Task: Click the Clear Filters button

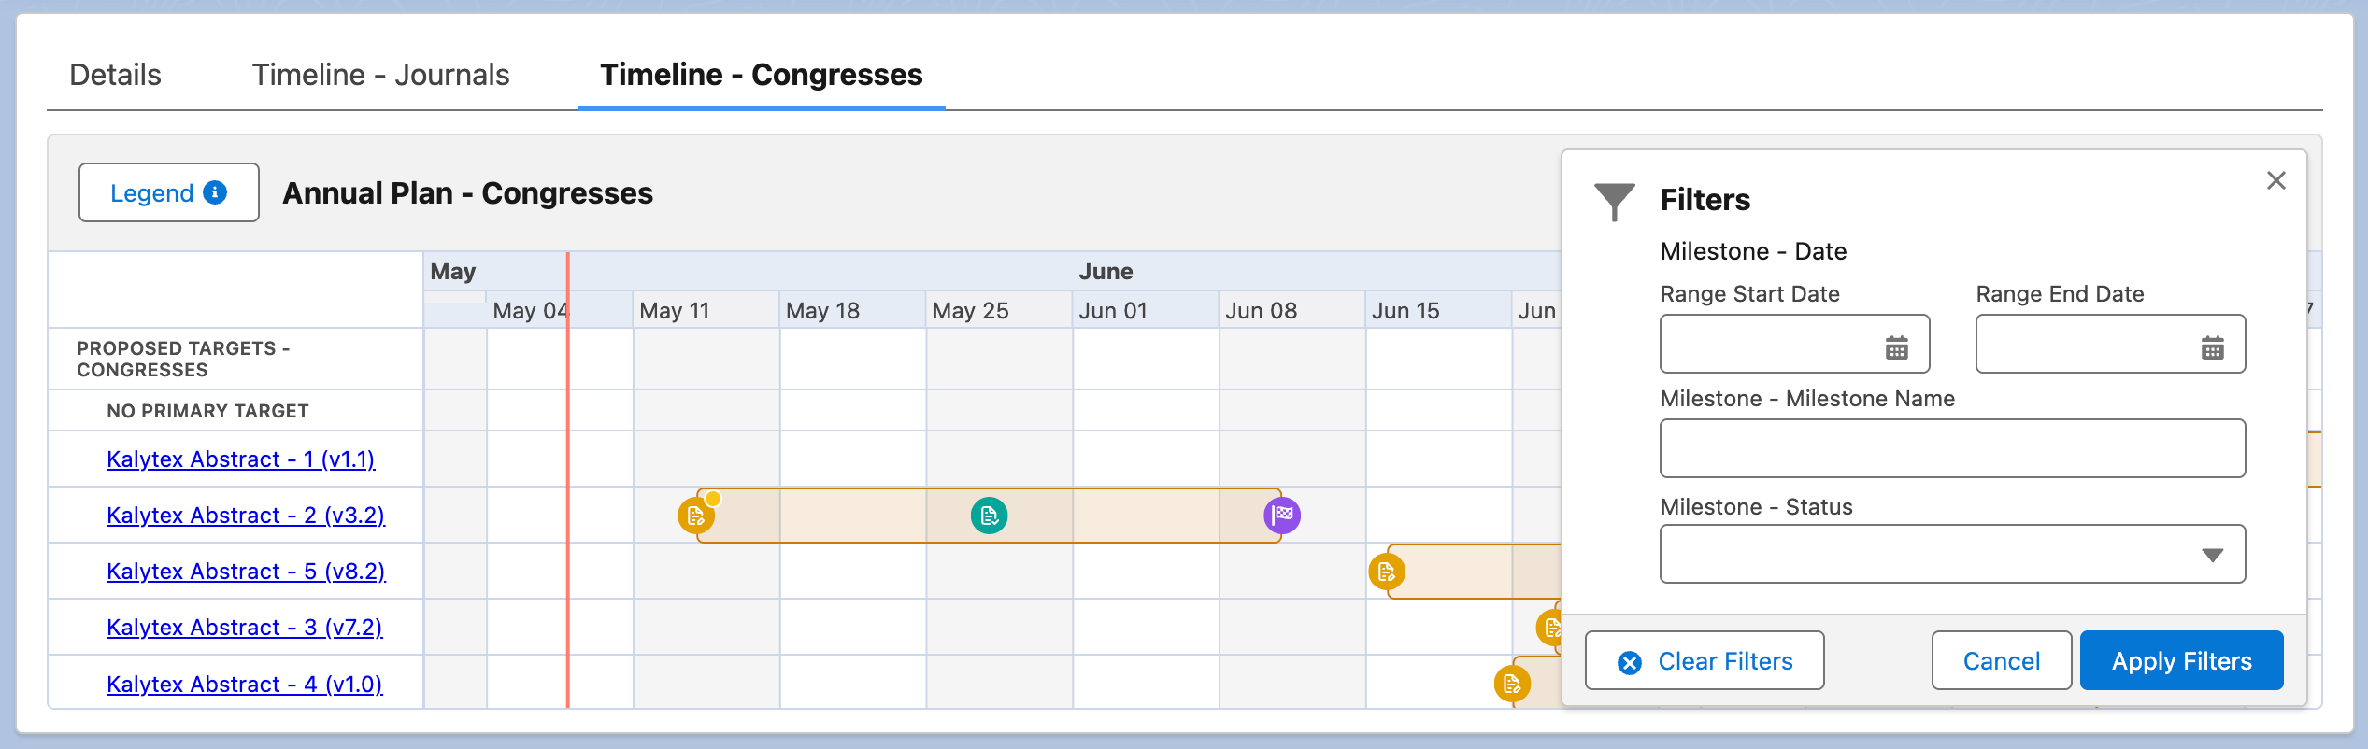Action: [1705, 661]
